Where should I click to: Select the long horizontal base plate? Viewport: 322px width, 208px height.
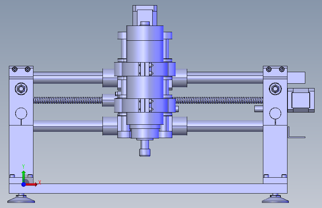click(x=148, y=188)
